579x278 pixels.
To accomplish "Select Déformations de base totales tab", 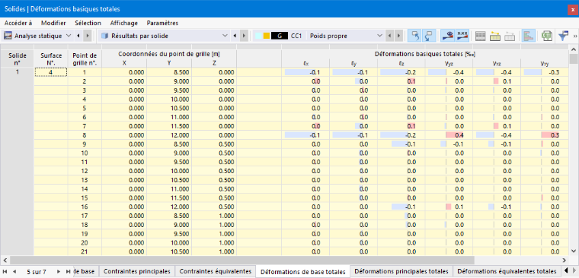I will pos(302,272).
